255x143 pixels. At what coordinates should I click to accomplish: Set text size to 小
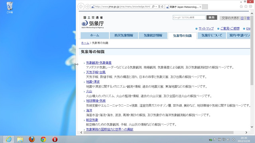[242, 18]
